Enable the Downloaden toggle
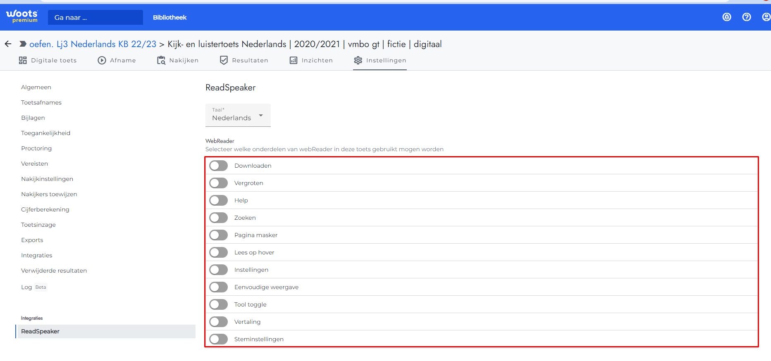 pos(218,166)
